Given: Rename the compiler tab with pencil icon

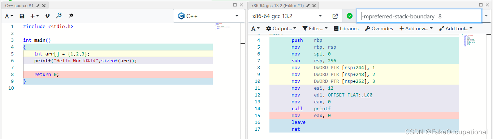Looking at the screenshot, I should coord(308,6).
